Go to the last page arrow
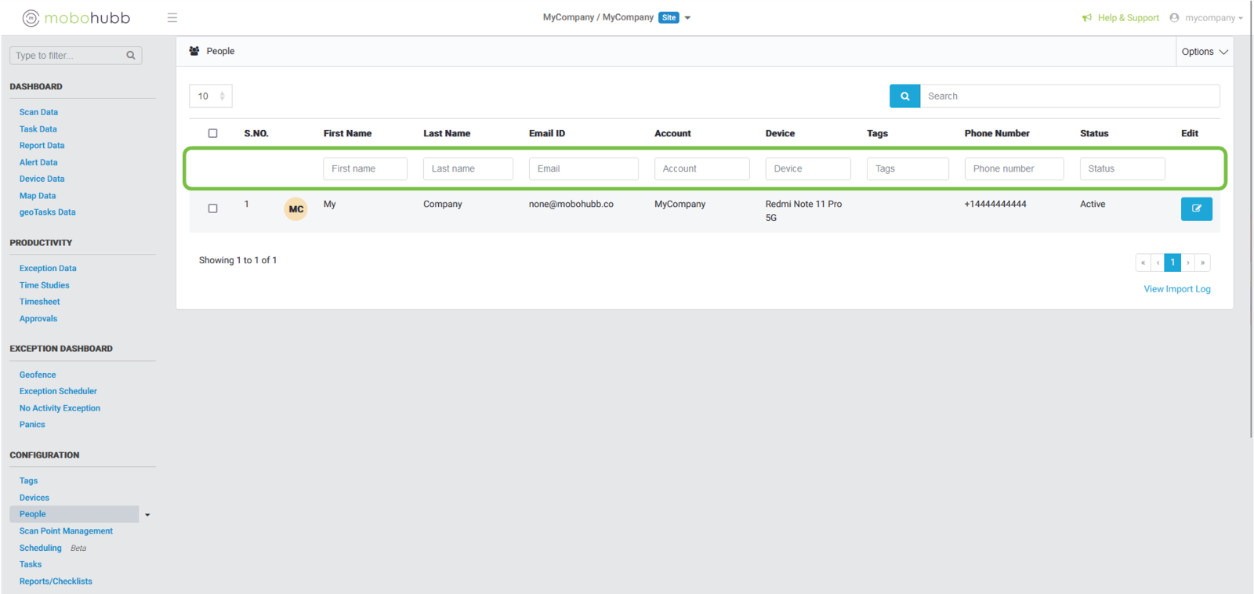This screenshot has width=1254, height=594. coord(1203,263)
